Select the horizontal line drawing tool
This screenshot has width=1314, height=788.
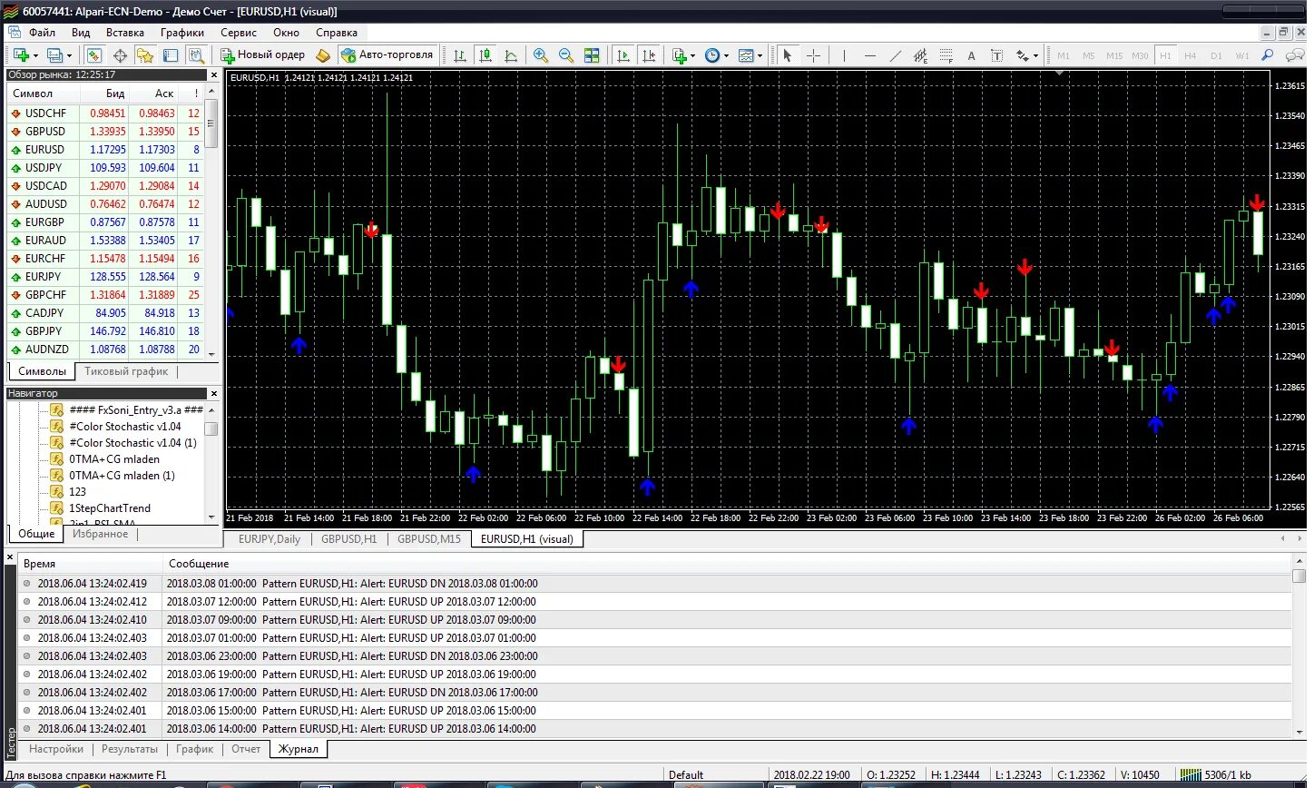coord(869,55)
